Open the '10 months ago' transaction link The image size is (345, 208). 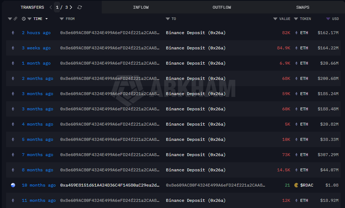39,185
